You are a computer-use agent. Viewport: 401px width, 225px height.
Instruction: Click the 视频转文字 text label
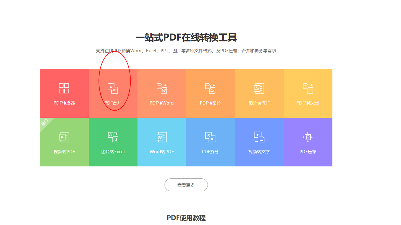coord(259,152)
